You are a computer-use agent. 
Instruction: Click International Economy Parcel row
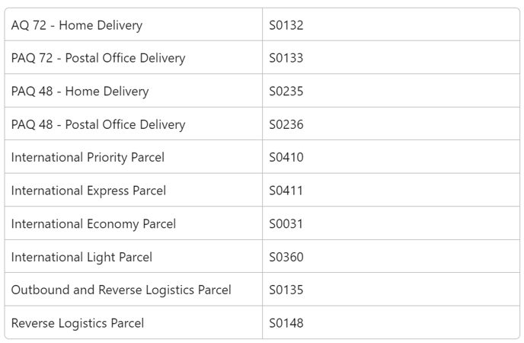[262, 223]
